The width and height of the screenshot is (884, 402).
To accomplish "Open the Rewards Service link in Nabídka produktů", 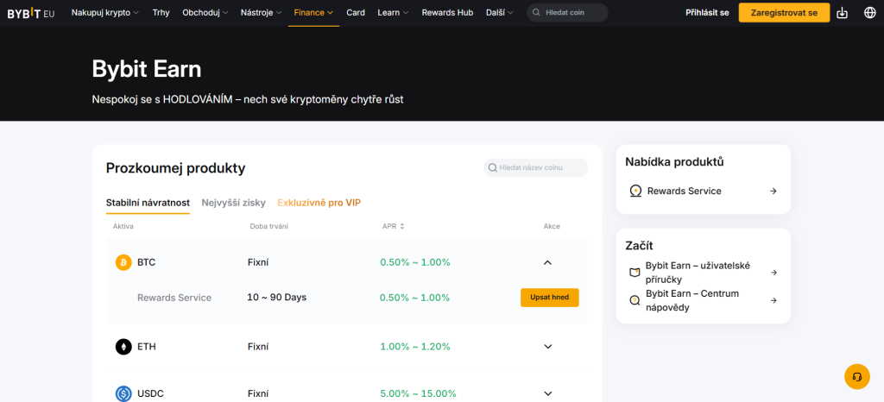I will point(703,191).
